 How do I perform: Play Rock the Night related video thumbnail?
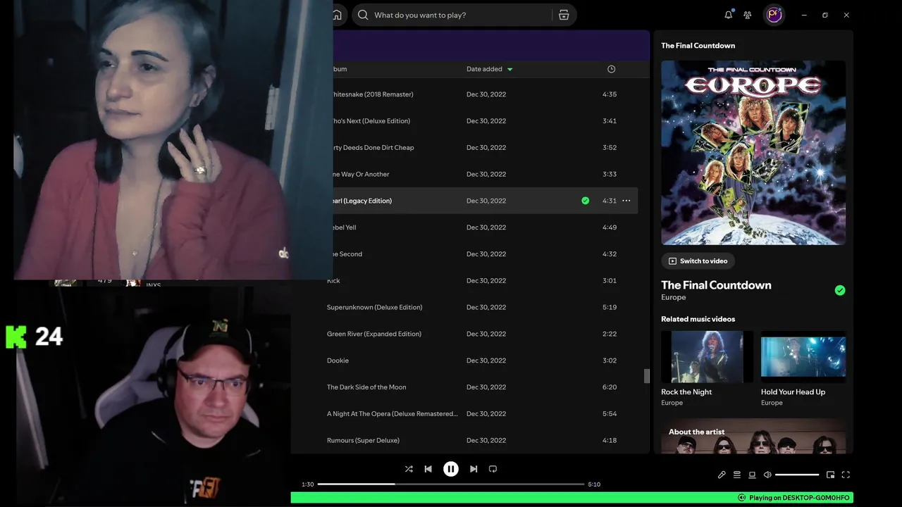pos(707,357)
